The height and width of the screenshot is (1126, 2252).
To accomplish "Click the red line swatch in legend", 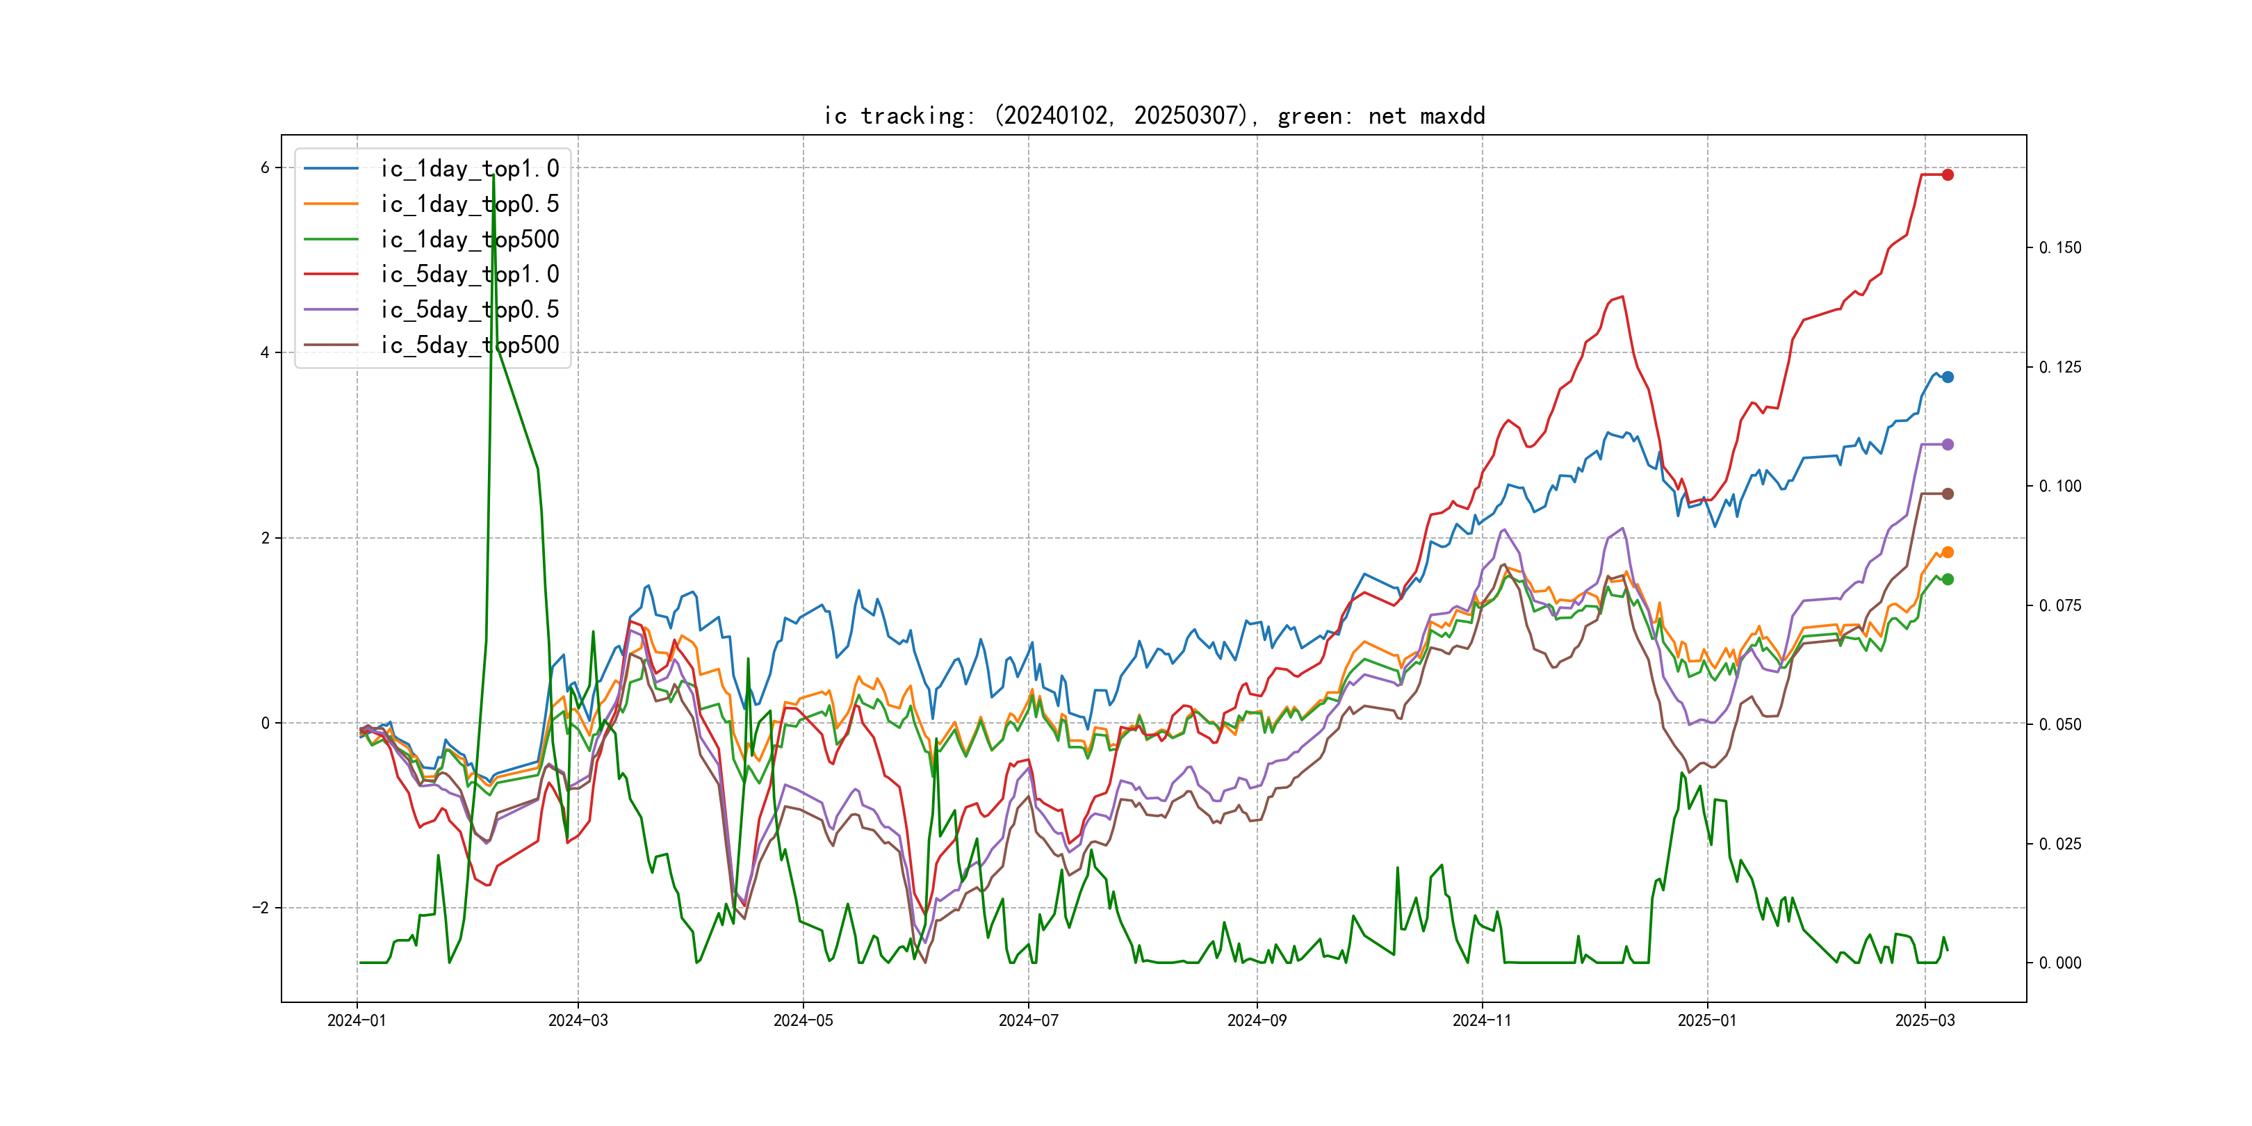I will point(330,275).
